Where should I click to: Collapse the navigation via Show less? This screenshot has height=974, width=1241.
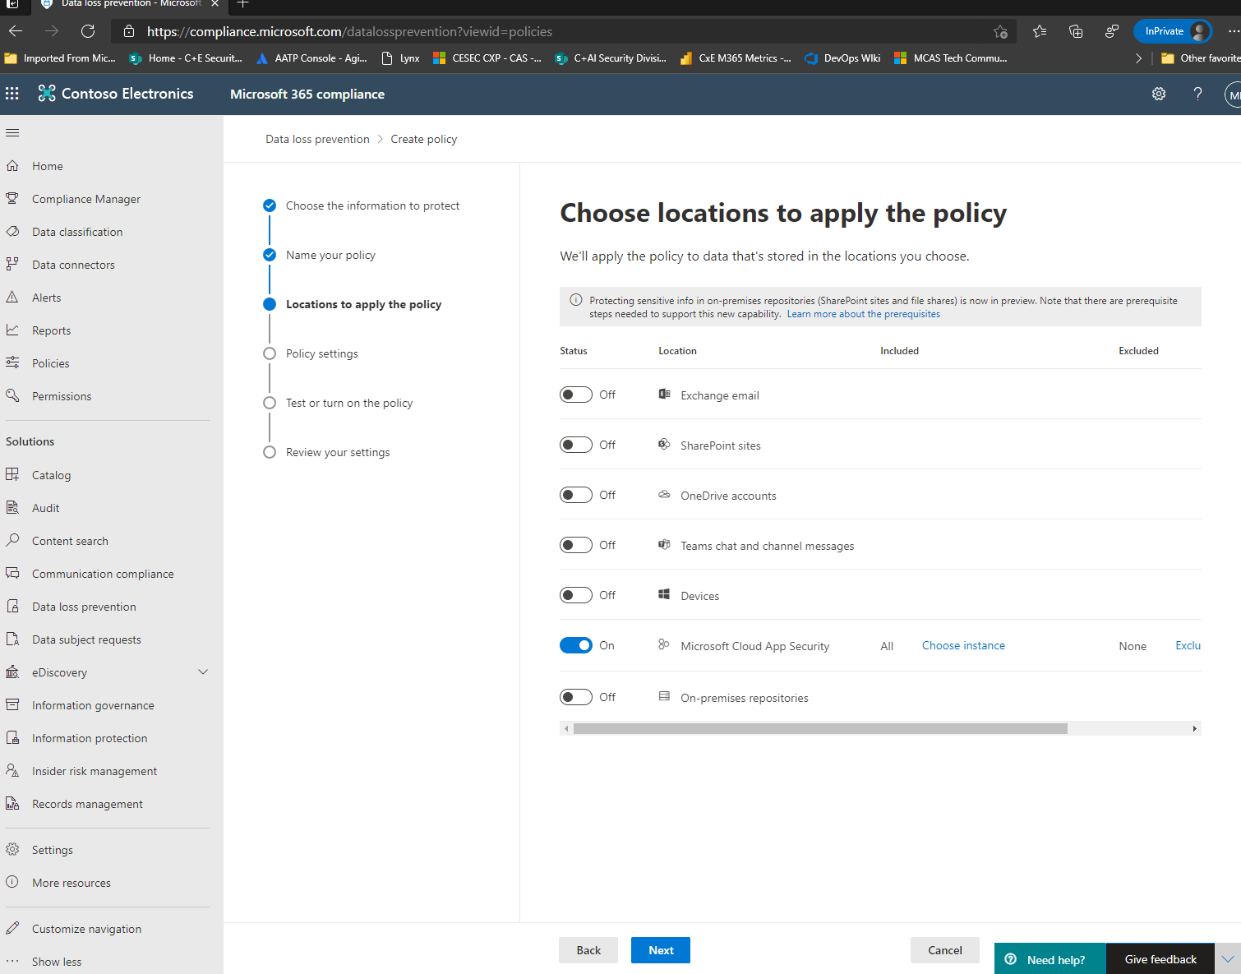tap(56, 961)
